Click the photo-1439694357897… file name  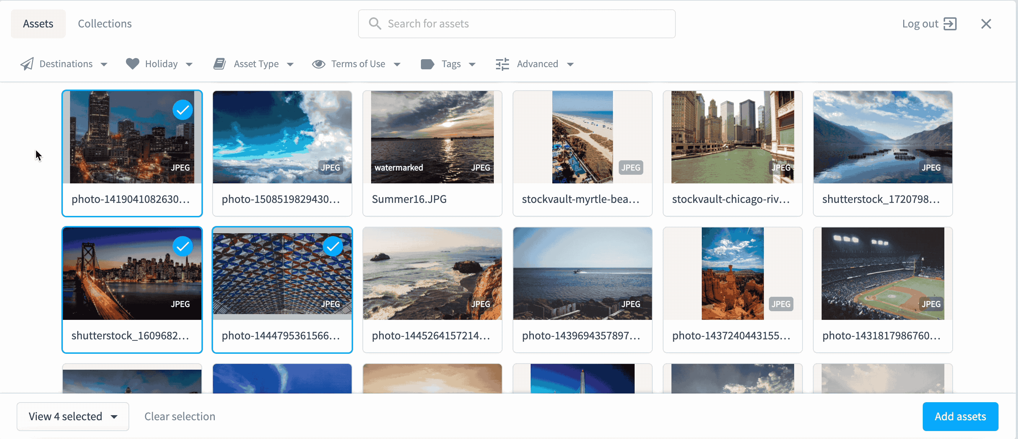581,336
